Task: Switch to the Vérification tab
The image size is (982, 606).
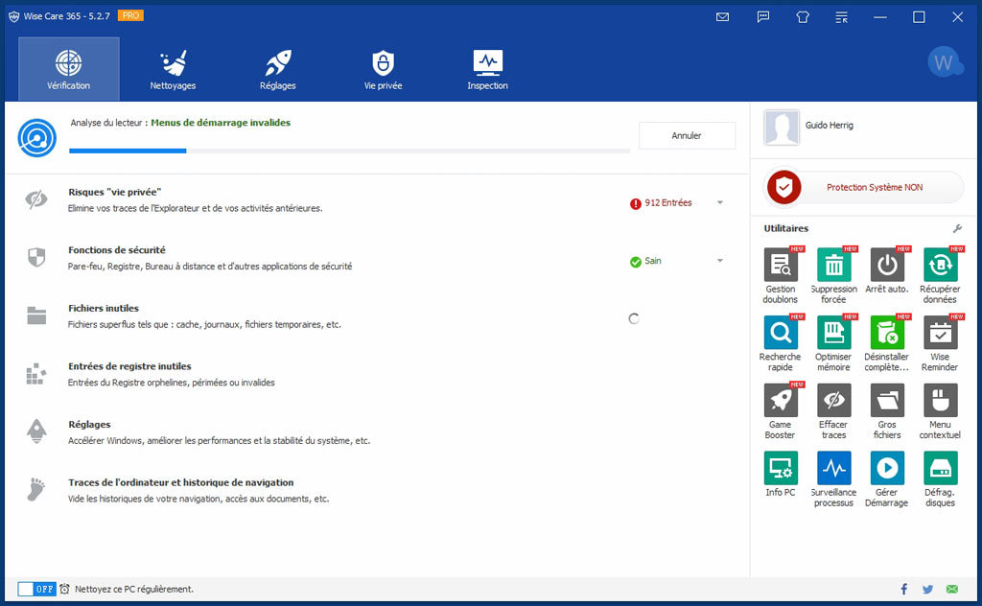Action: click(x=69, y=69)
